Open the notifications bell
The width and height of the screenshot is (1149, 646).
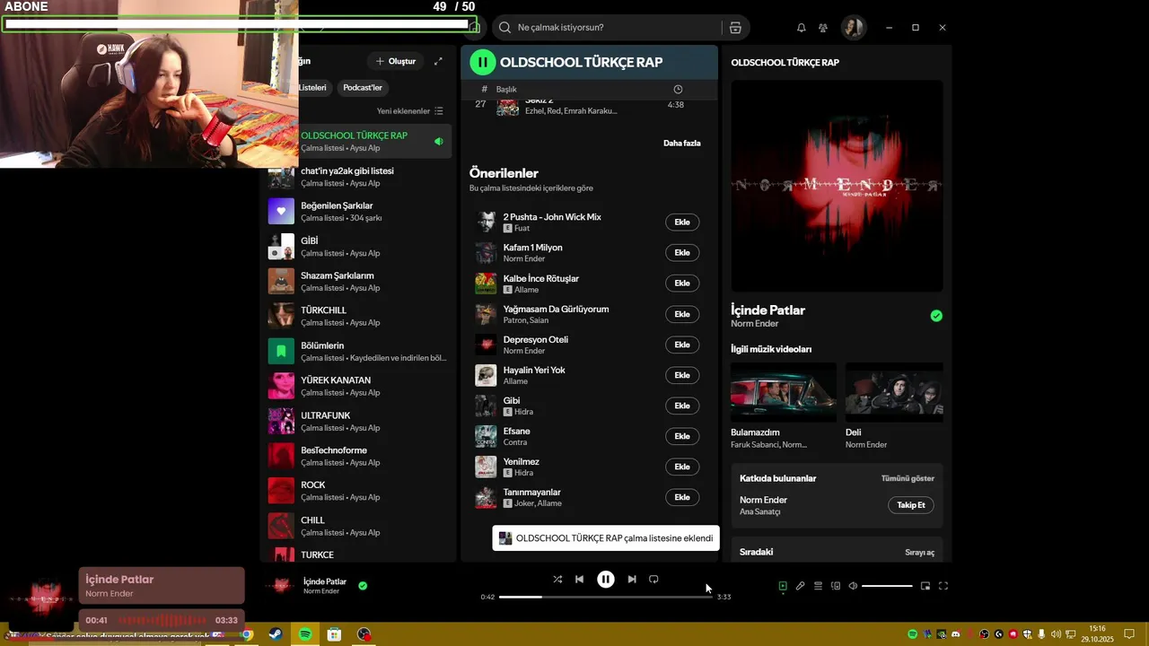pos(802,28)
